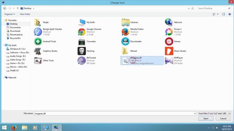Select the Mixed folder icon
Screen dimensions: 234x131
[x=125, y=51]
